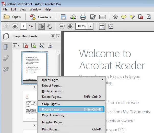Screen dimensions: 154x133
Task: Open the thumbnails options menu dropdown
Action: [x=16, y=45]
